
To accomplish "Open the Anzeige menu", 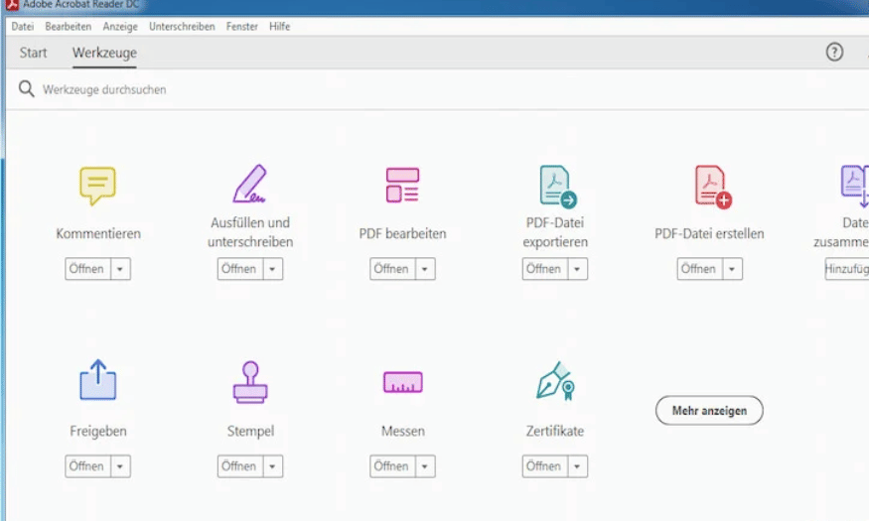I will tap(120, 27).
